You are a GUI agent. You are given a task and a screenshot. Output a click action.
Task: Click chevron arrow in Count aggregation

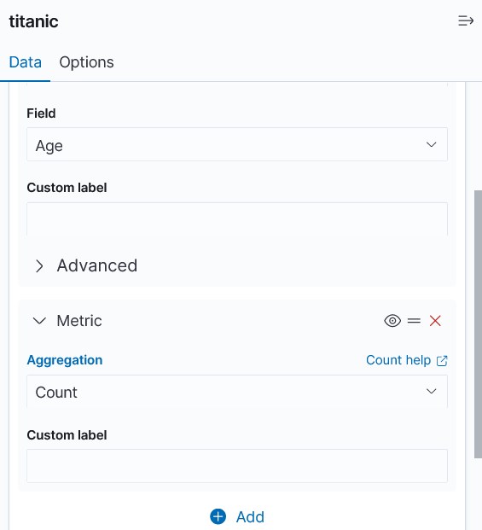[431, 392]
